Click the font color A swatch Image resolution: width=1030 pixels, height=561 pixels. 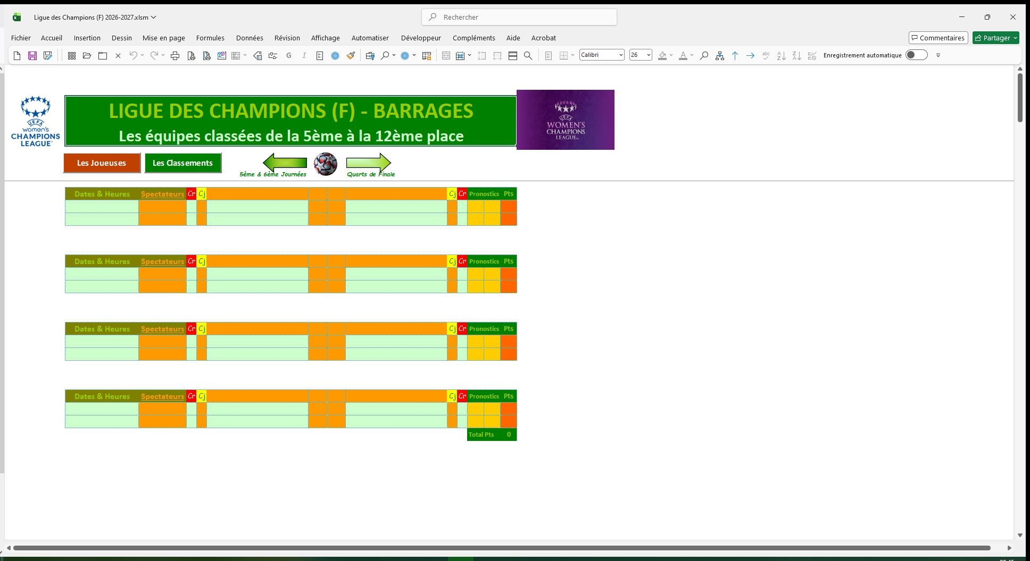683,55
